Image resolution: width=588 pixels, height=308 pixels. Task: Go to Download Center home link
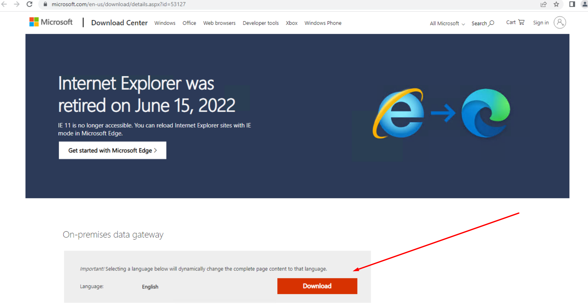point(119,23)
